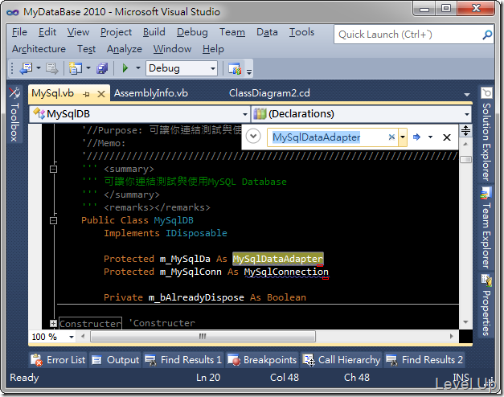This screenshot has height=397, width=504.
Task: Open the MySqlDB class dropdown
Action: click(245, 114)
